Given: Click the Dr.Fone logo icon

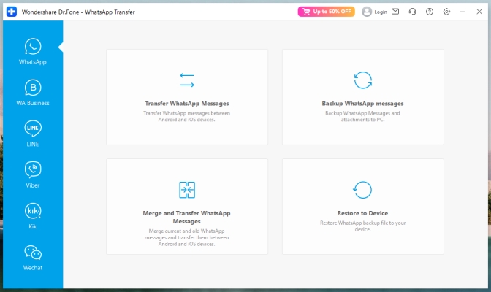Looking at the screenshot, I should (12, 12).
